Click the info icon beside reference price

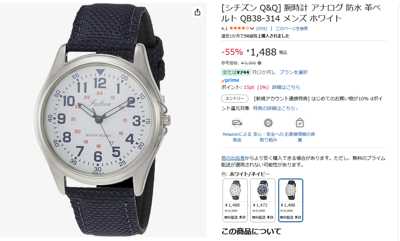pyautogui.click(x=259, y=63)
